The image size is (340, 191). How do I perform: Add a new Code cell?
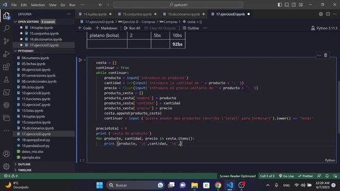pos(85,28)
